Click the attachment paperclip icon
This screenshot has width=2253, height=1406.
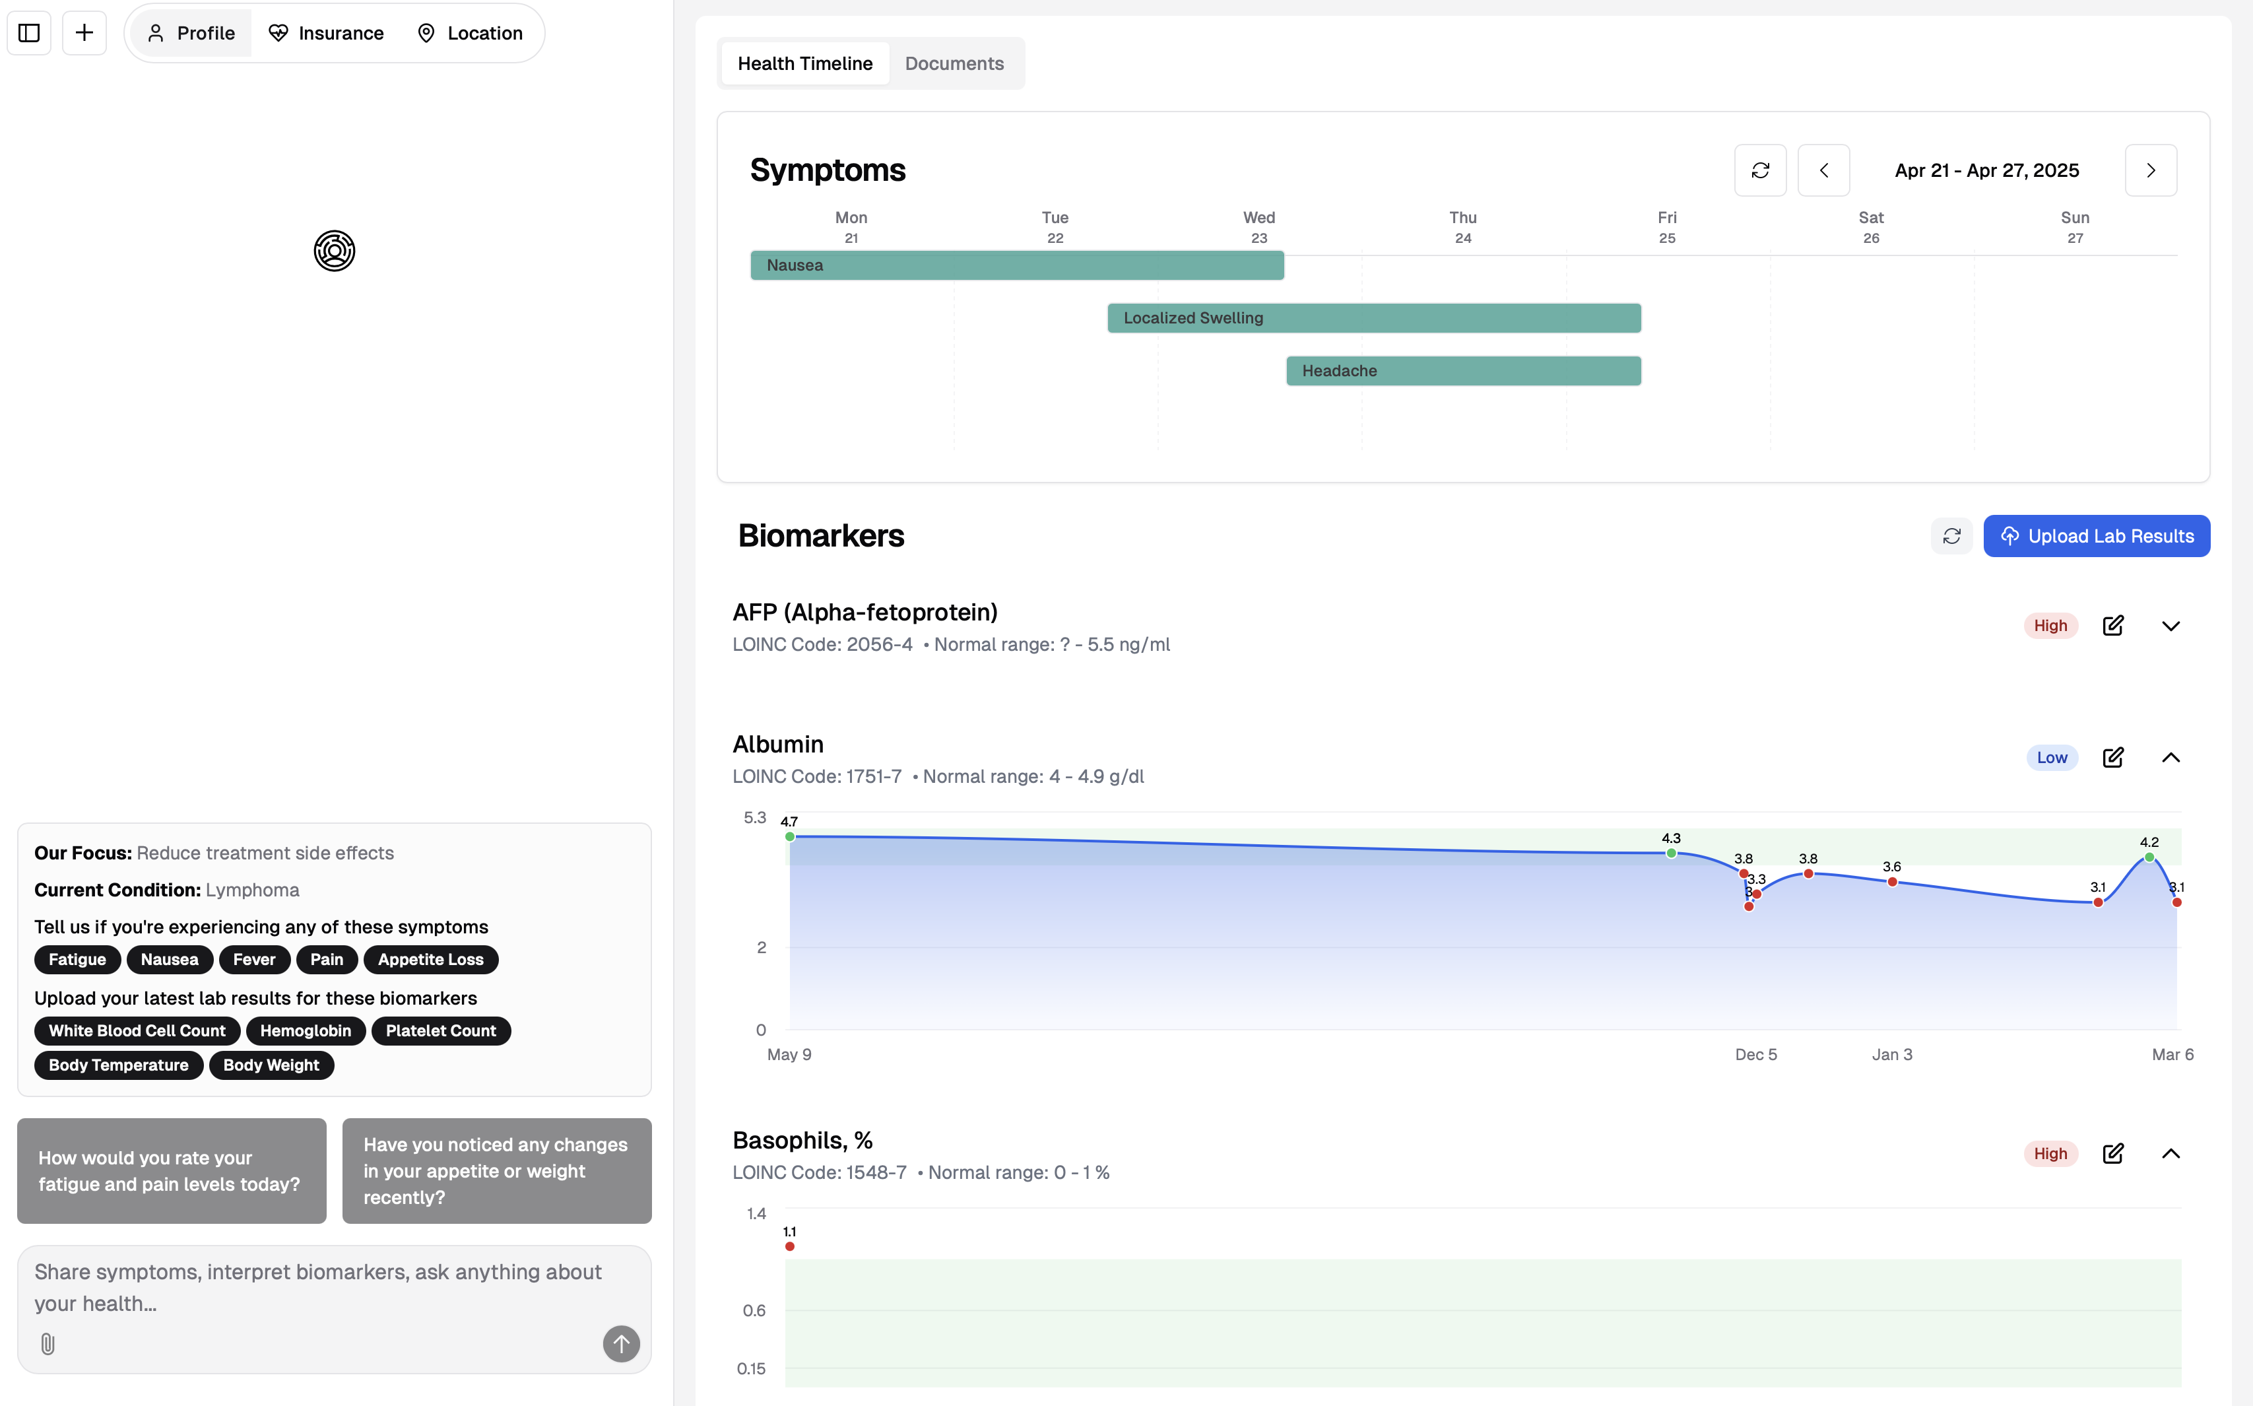48,1344
